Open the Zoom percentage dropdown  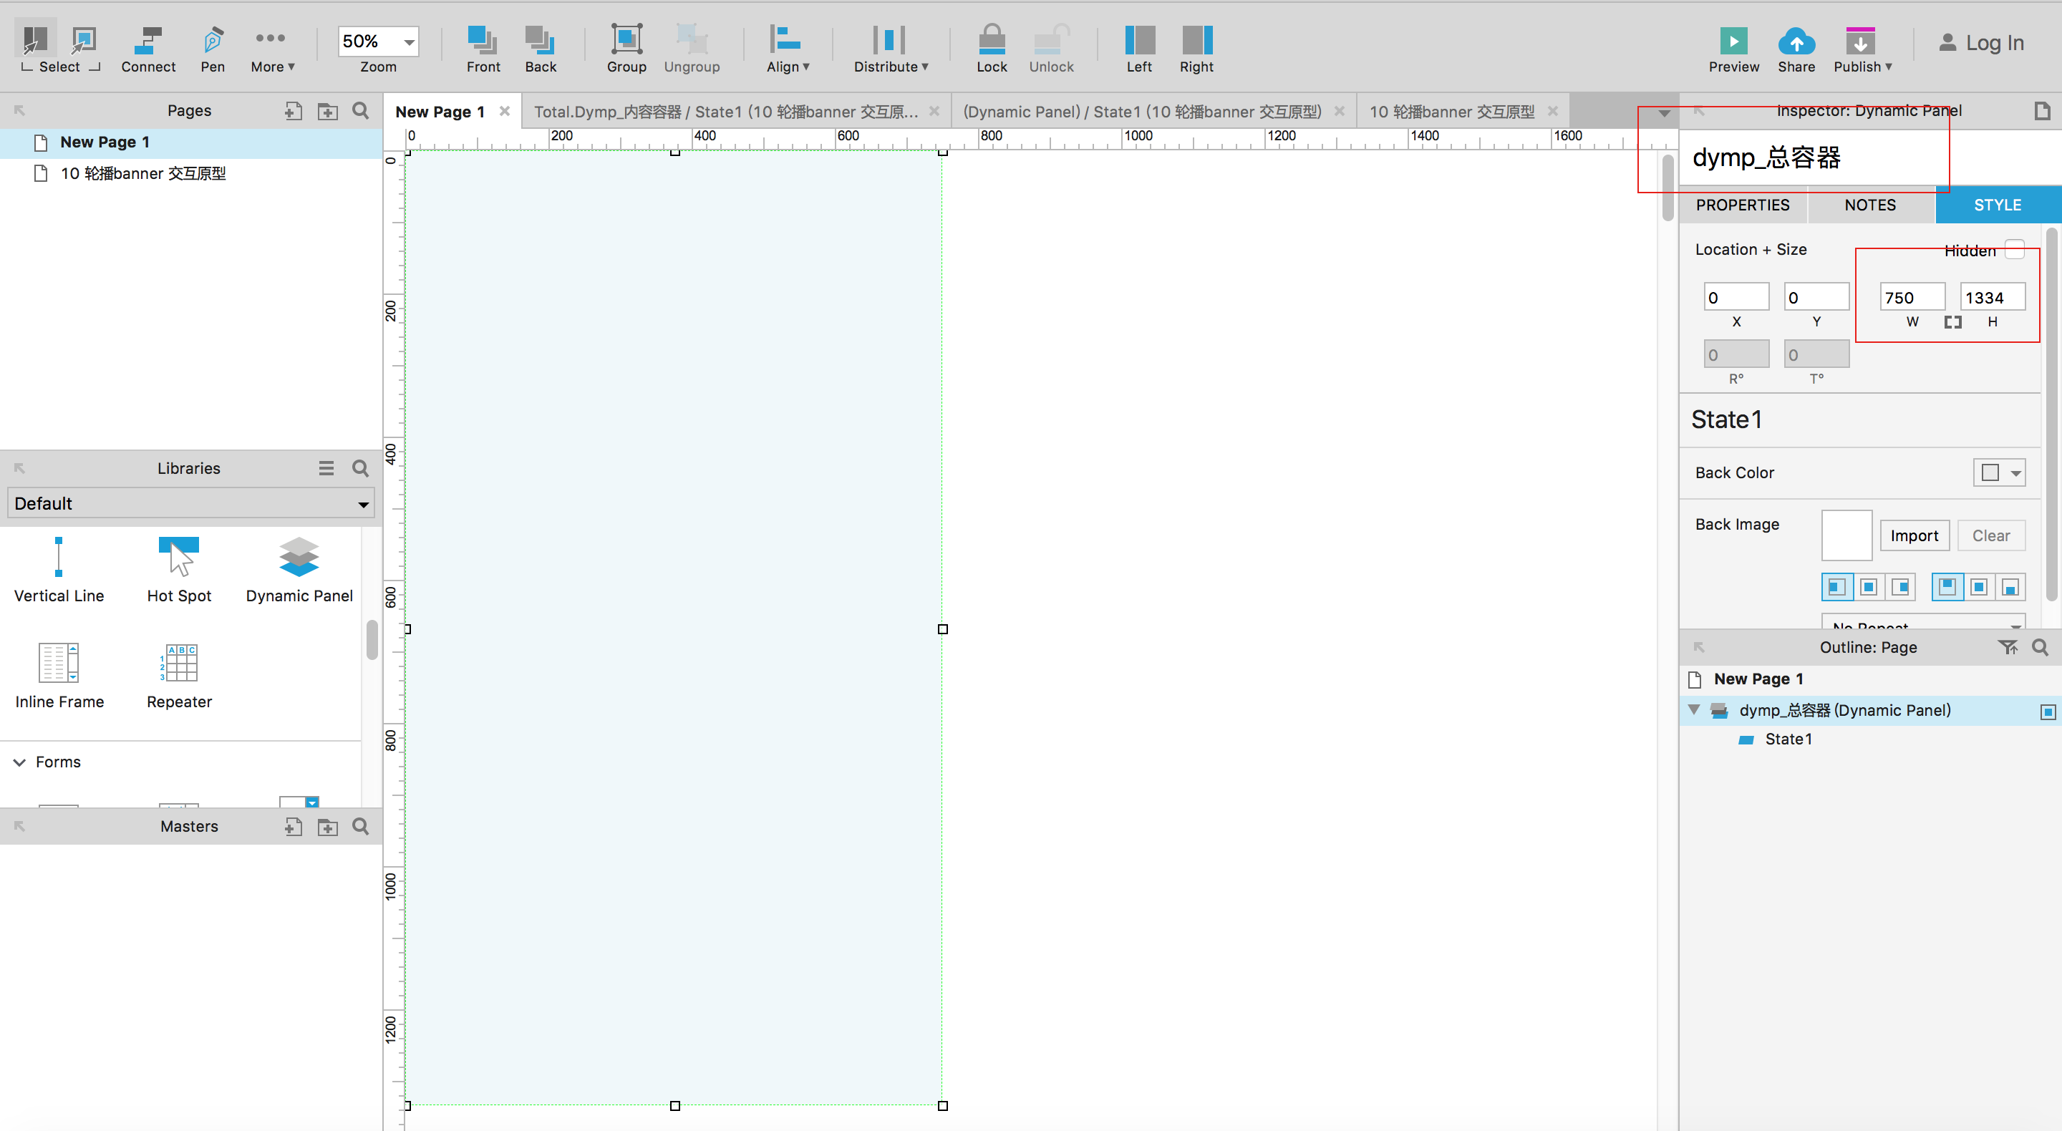click(x=409, y=42)
